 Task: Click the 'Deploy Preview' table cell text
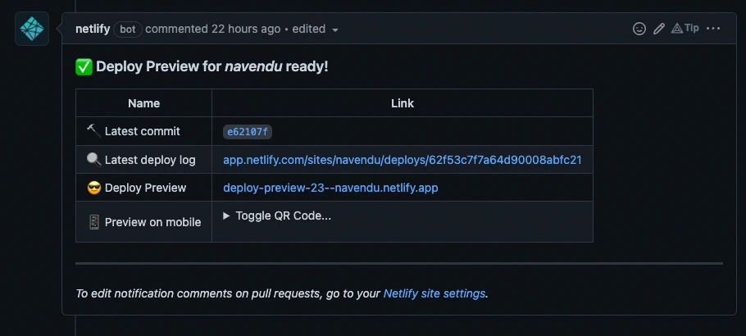(x=145, y=188)
